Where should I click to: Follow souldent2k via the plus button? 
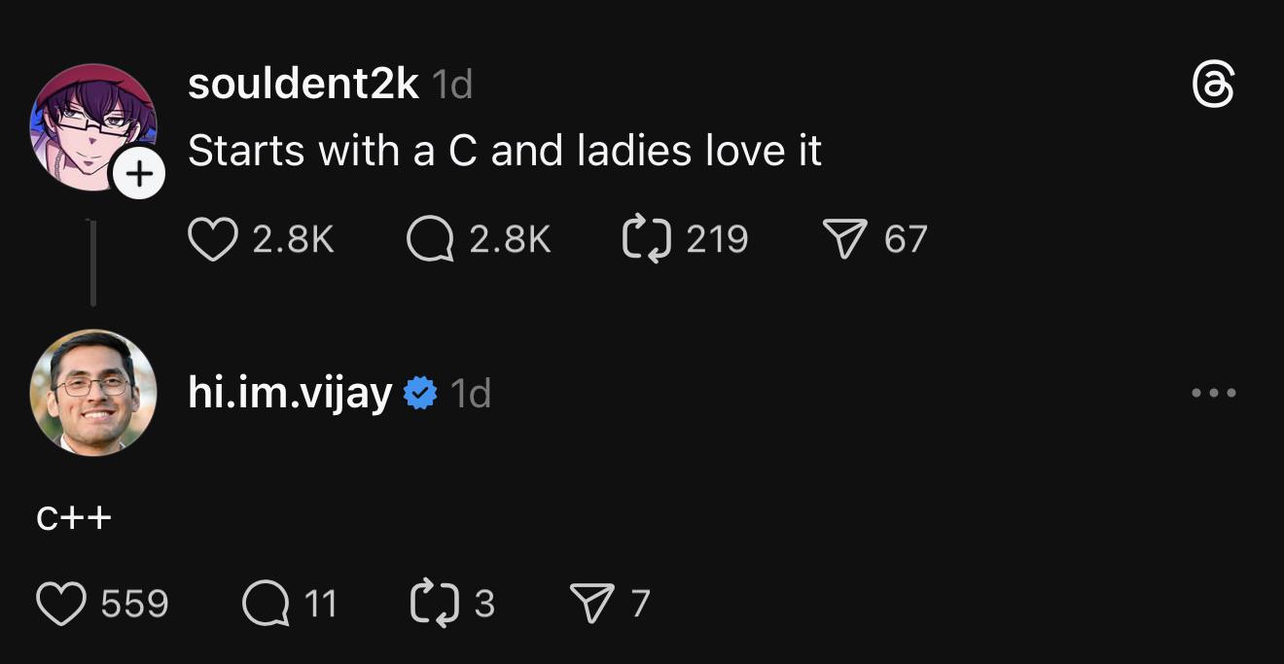[x=140, y=174]
